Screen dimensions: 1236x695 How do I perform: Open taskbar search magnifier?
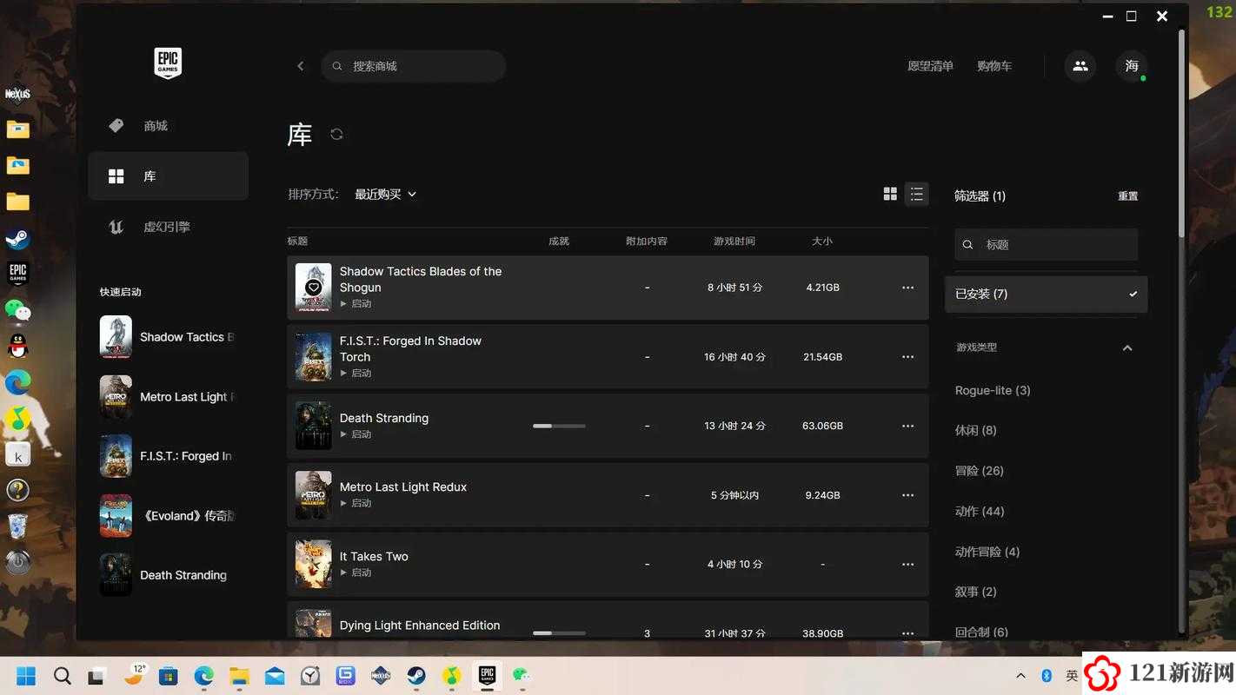[x=62, y=676]
